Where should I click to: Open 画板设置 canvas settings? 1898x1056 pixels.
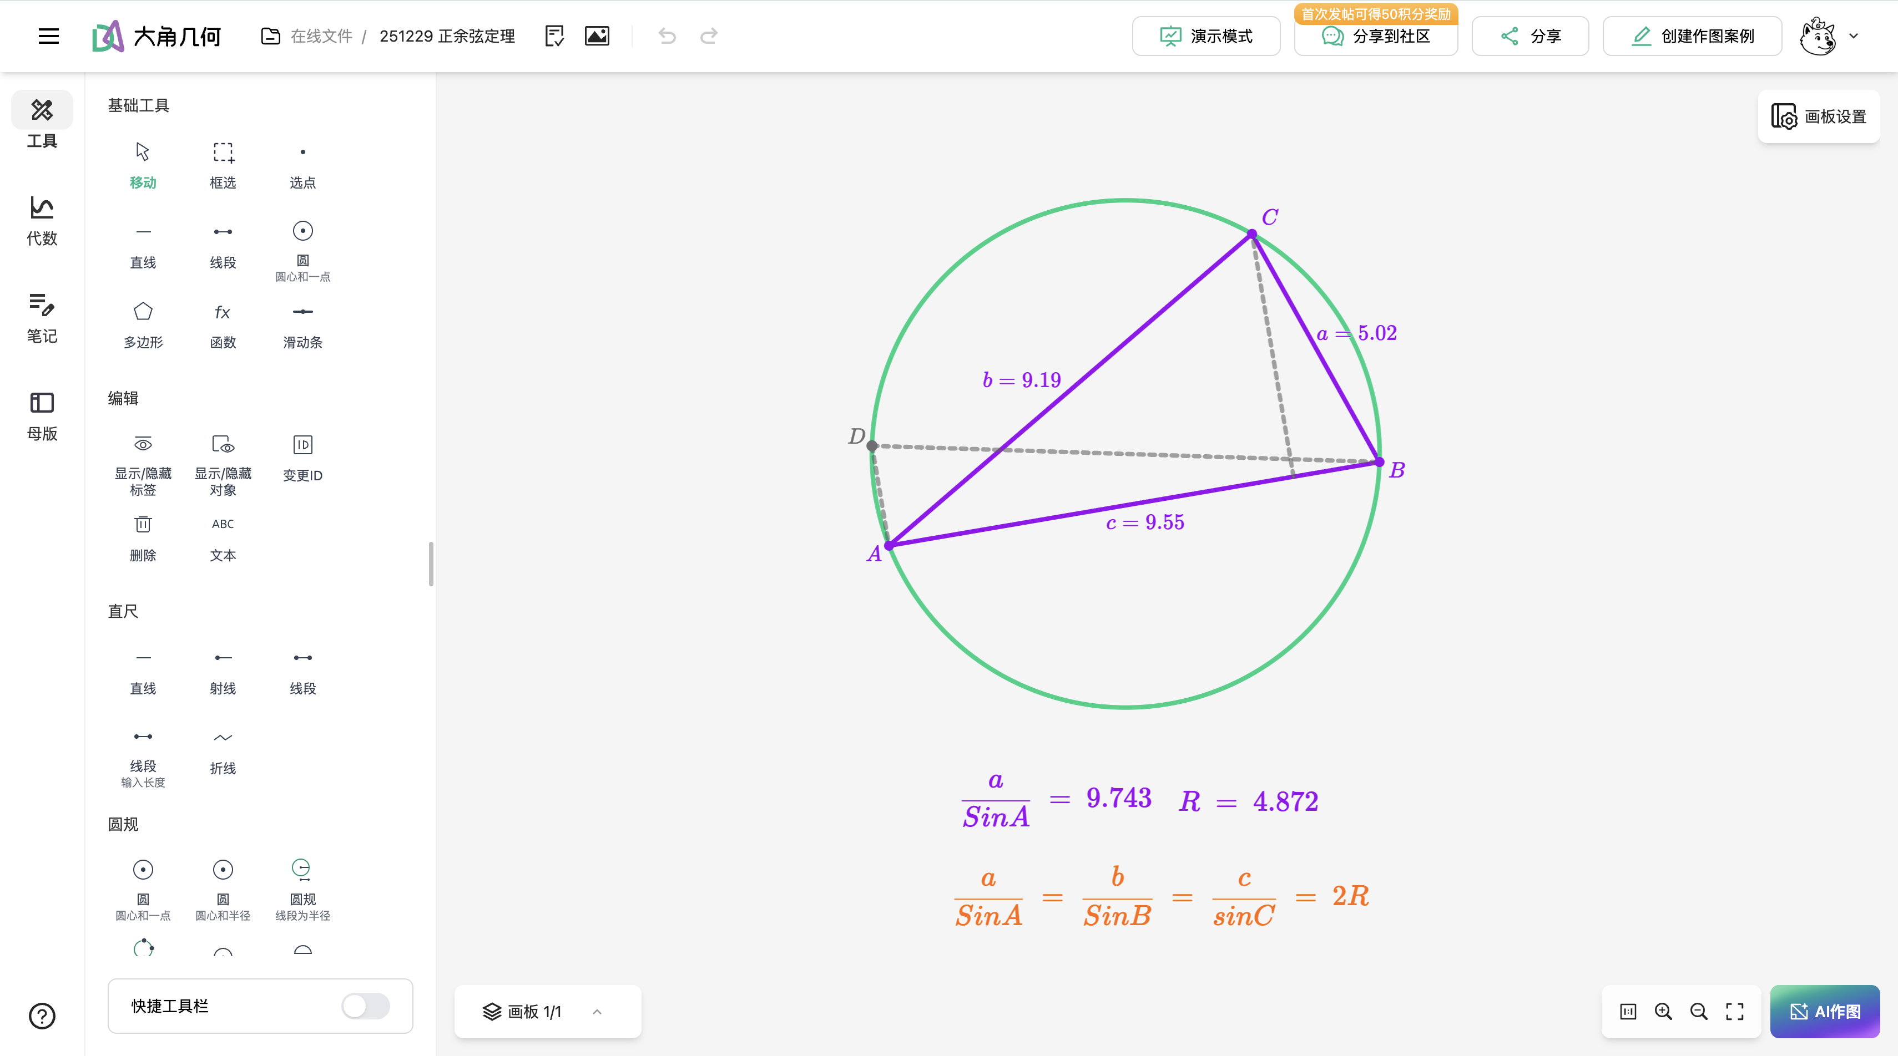click(1819, 116)
